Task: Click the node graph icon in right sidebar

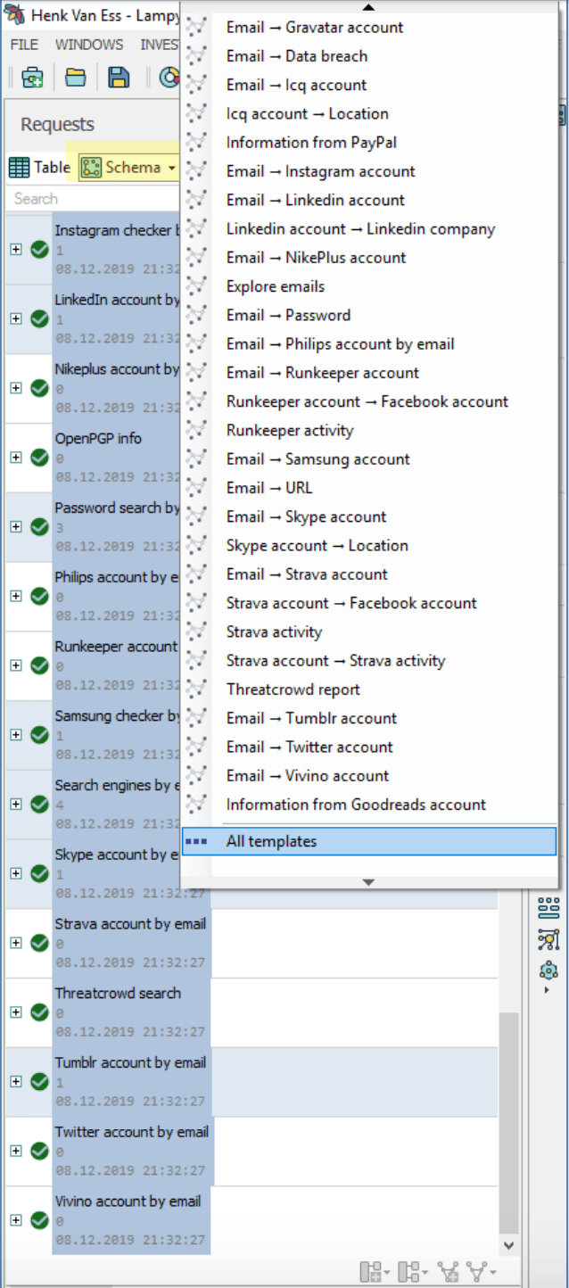Action: 548,939
